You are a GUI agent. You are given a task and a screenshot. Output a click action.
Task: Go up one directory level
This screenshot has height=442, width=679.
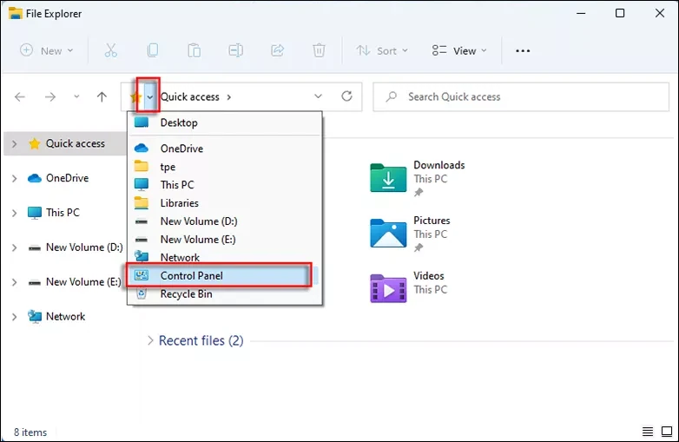102,97
